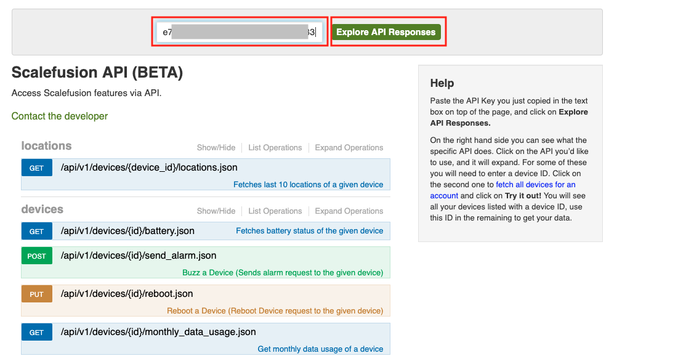This screenshot has width=678, height=356.
Task: Expand the /api/v1/devices/{id}/monthly_data_usage.json endpoint
Action: click(158, 332)
